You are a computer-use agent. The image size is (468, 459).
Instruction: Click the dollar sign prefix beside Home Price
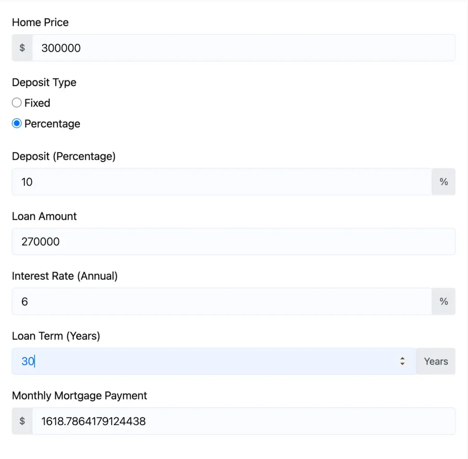point(21,48)
